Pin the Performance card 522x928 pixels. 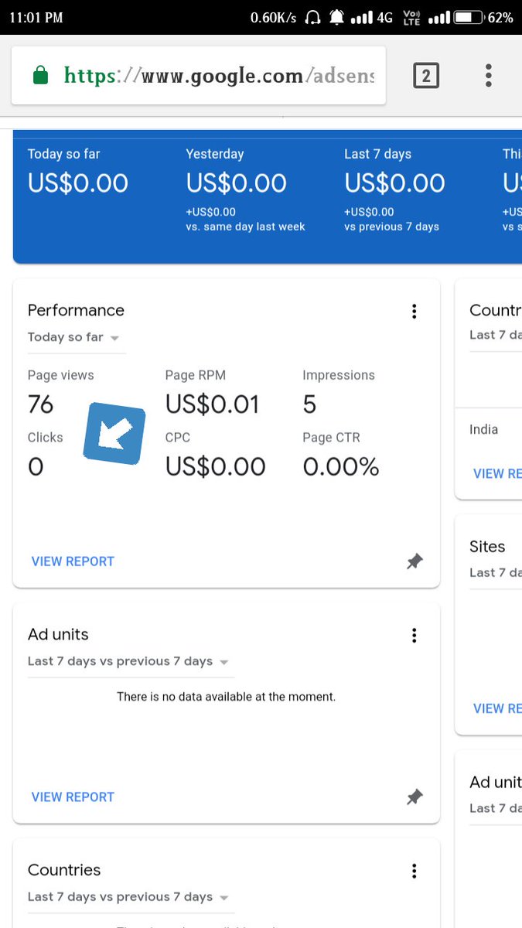click(x=415, y=562)
